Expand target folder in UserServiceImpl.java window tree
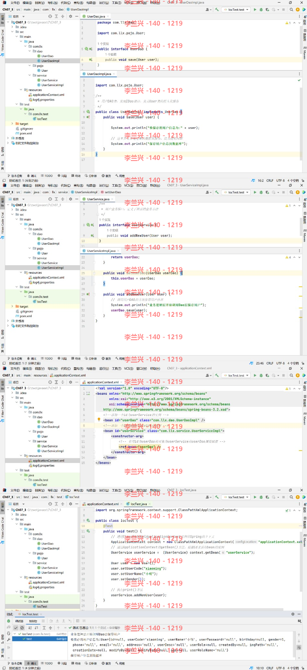 (x=12, y=306)
